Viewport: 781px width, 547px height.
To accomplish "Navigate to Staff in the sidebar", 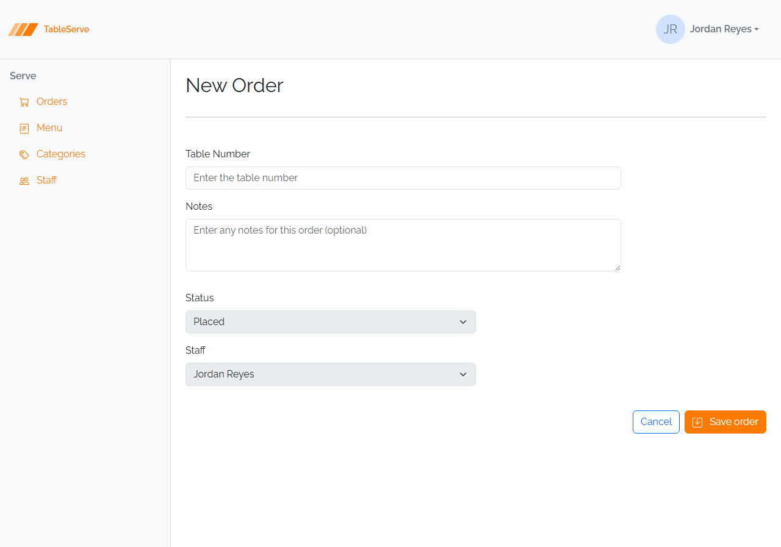I will tap(46, 181).
